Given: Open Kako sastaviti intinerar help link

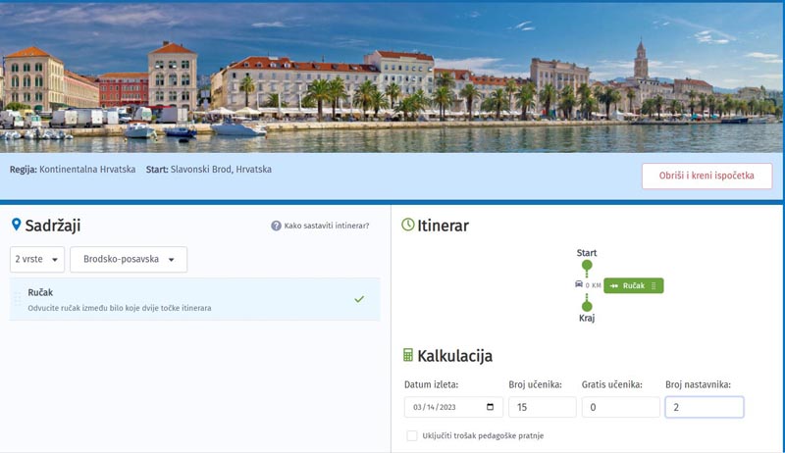Looking at the screenshot, I should click(x=327, y=226).
